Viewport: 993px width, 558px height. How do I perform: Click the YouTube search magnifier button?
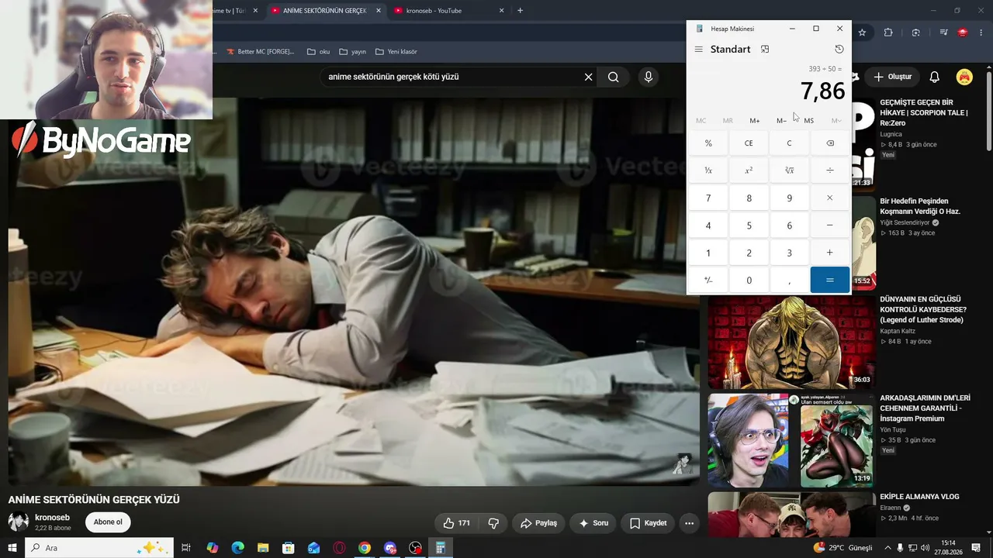point(614,77)
